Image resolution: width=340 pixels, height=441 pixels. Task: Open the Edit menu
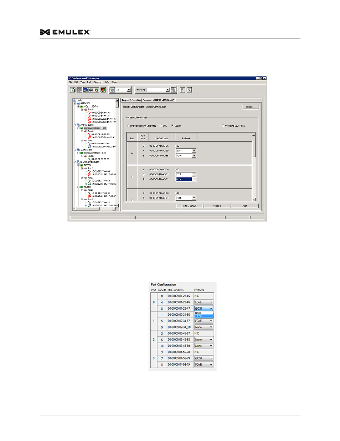pyautogui.click(x=76, y=82)
